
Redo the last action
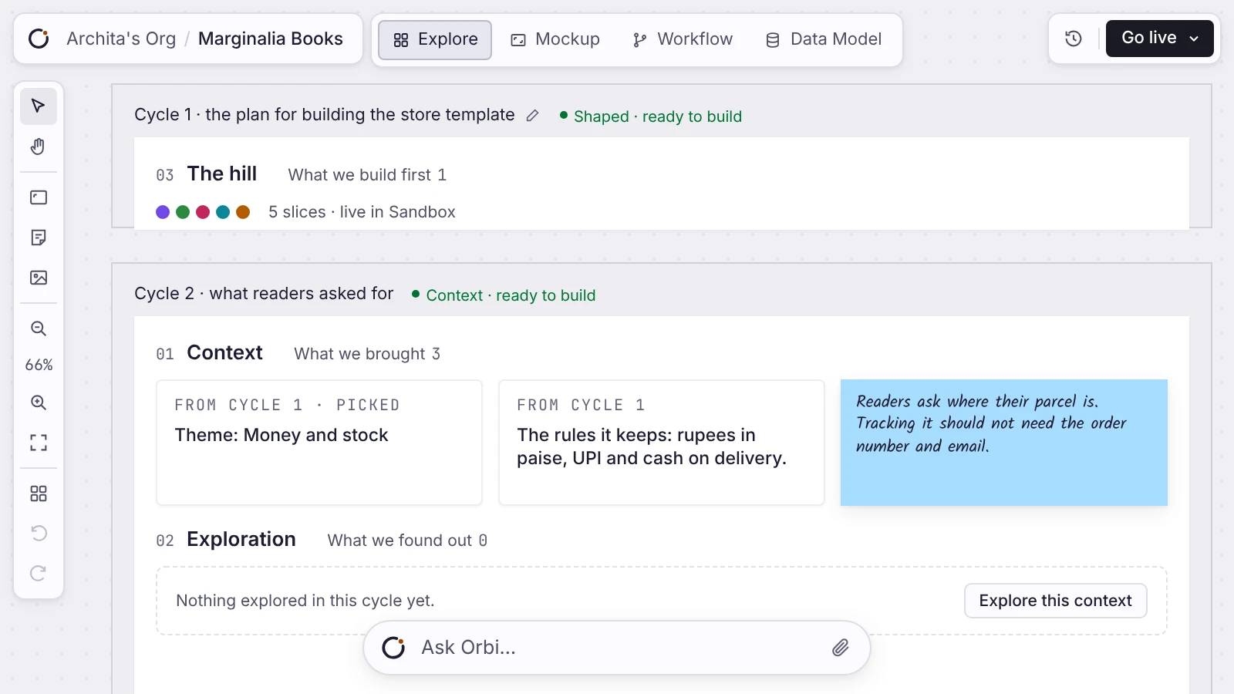pyautogui.click(x=39, y=574)
